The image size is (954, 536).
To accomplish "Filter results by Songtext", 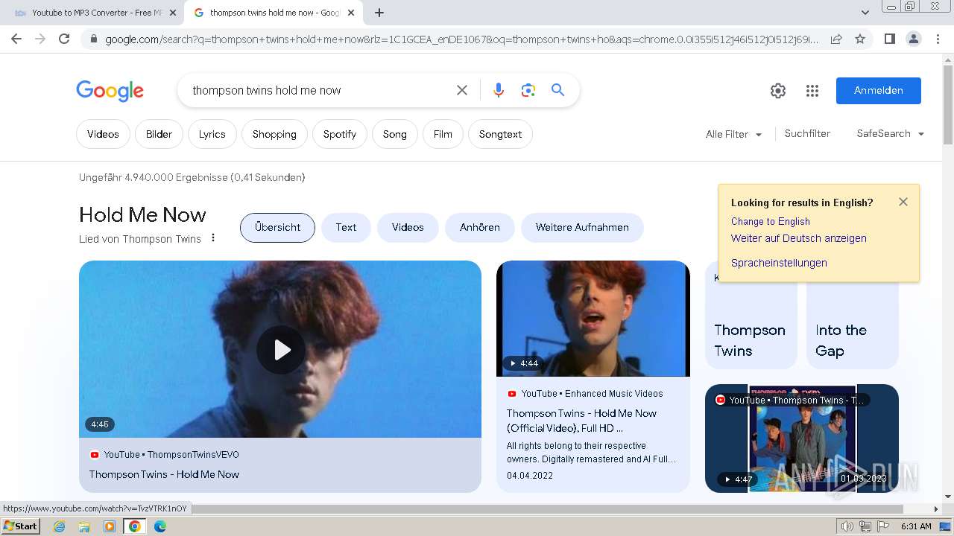I will [x=500, y=134].
